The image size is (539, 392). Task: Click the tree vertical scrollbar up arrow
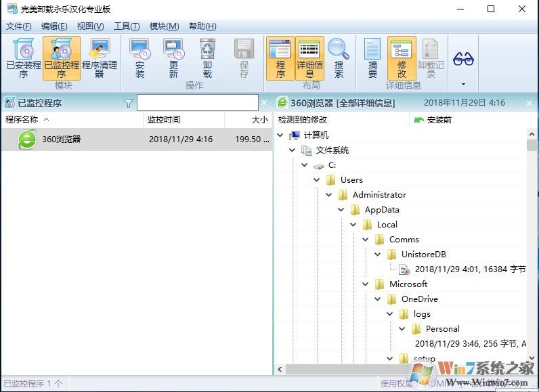pos(532,134)
